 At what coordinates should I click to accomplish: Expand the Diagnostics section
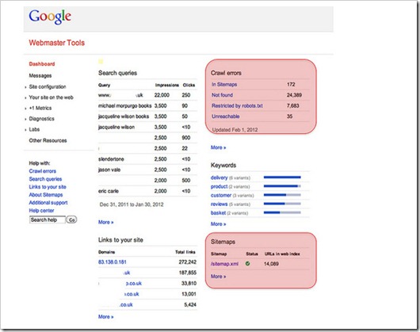[x=41, y=119]
